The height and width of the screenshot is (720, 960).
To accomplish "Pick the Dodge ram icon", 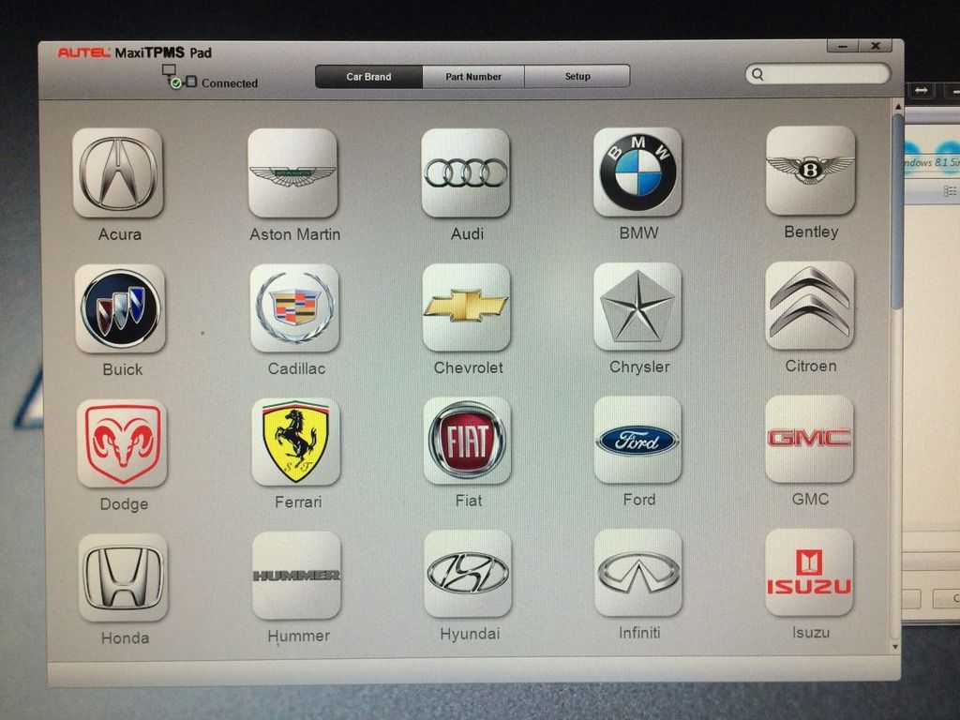I will pyautogui.click(x=122, y=443).
